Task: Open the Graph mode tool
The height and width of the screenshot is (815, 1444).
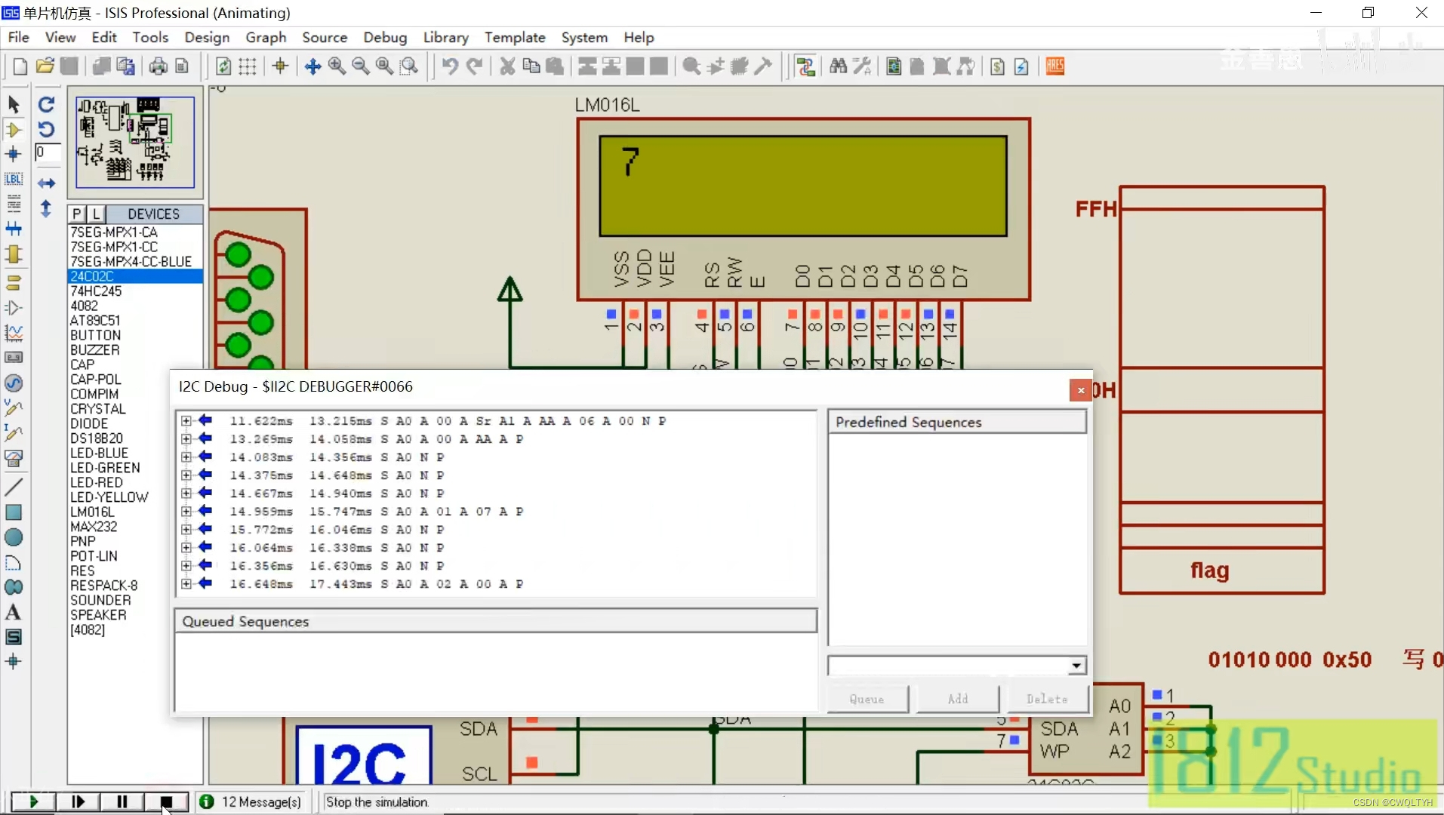Action: (14, 333)
